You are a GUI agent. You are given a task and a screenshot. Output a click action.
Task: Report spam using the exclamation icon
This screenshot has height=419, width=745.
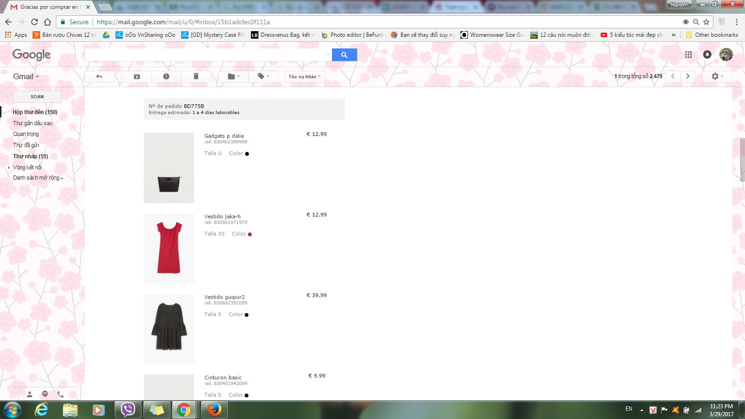tap(166, 76)
